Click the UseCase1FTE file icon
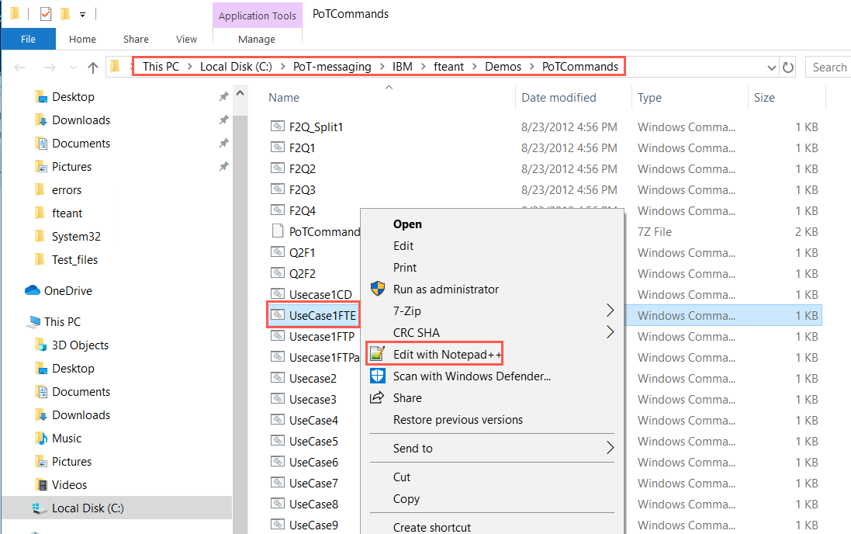 click(278, 315)
